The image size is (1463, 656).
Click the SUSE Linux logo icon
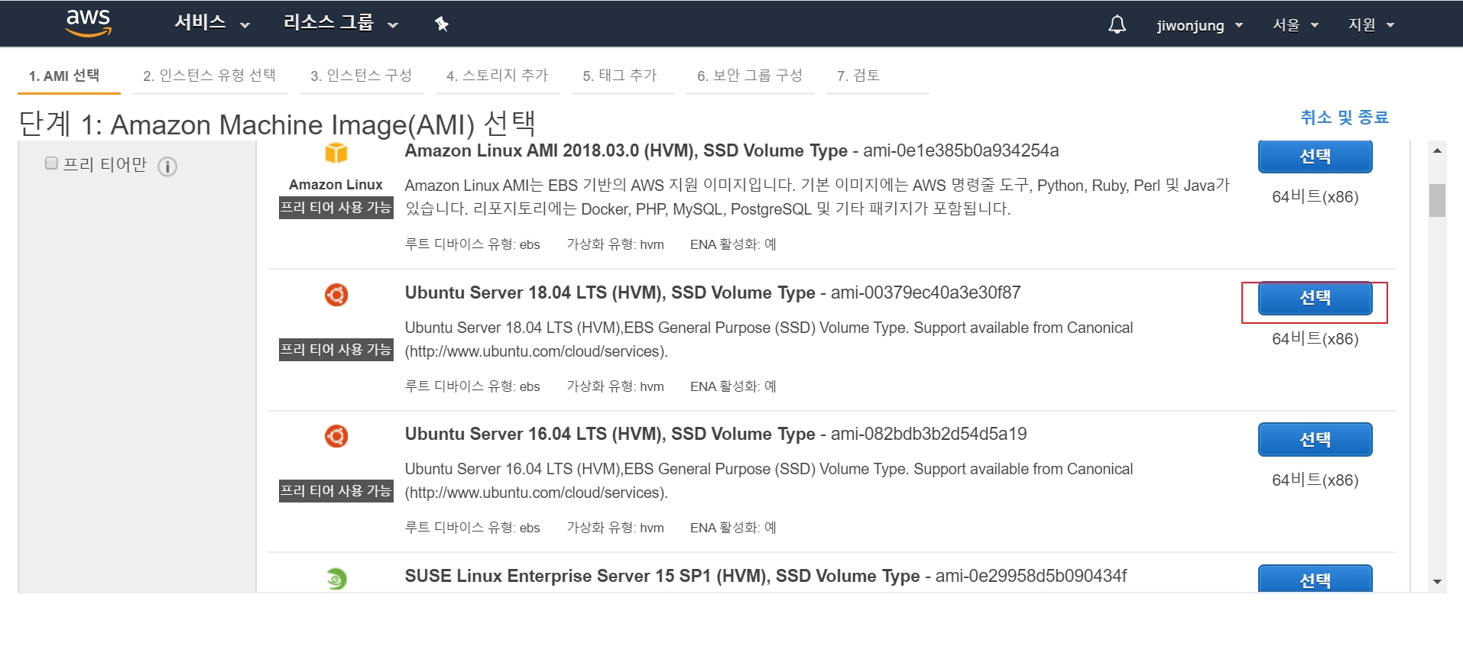(x=336, y=579)
